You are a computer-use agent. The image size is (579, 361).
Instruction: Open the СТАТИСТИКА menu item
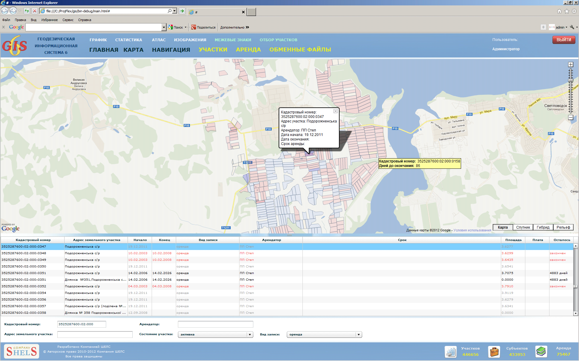(128, 40)
